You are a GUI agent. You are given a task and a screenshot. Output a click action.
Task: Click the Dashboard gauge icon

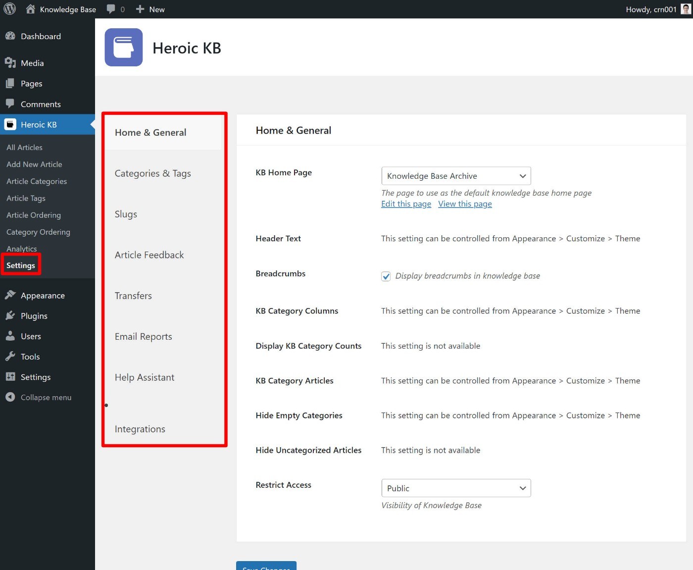(x=10, y=36)
